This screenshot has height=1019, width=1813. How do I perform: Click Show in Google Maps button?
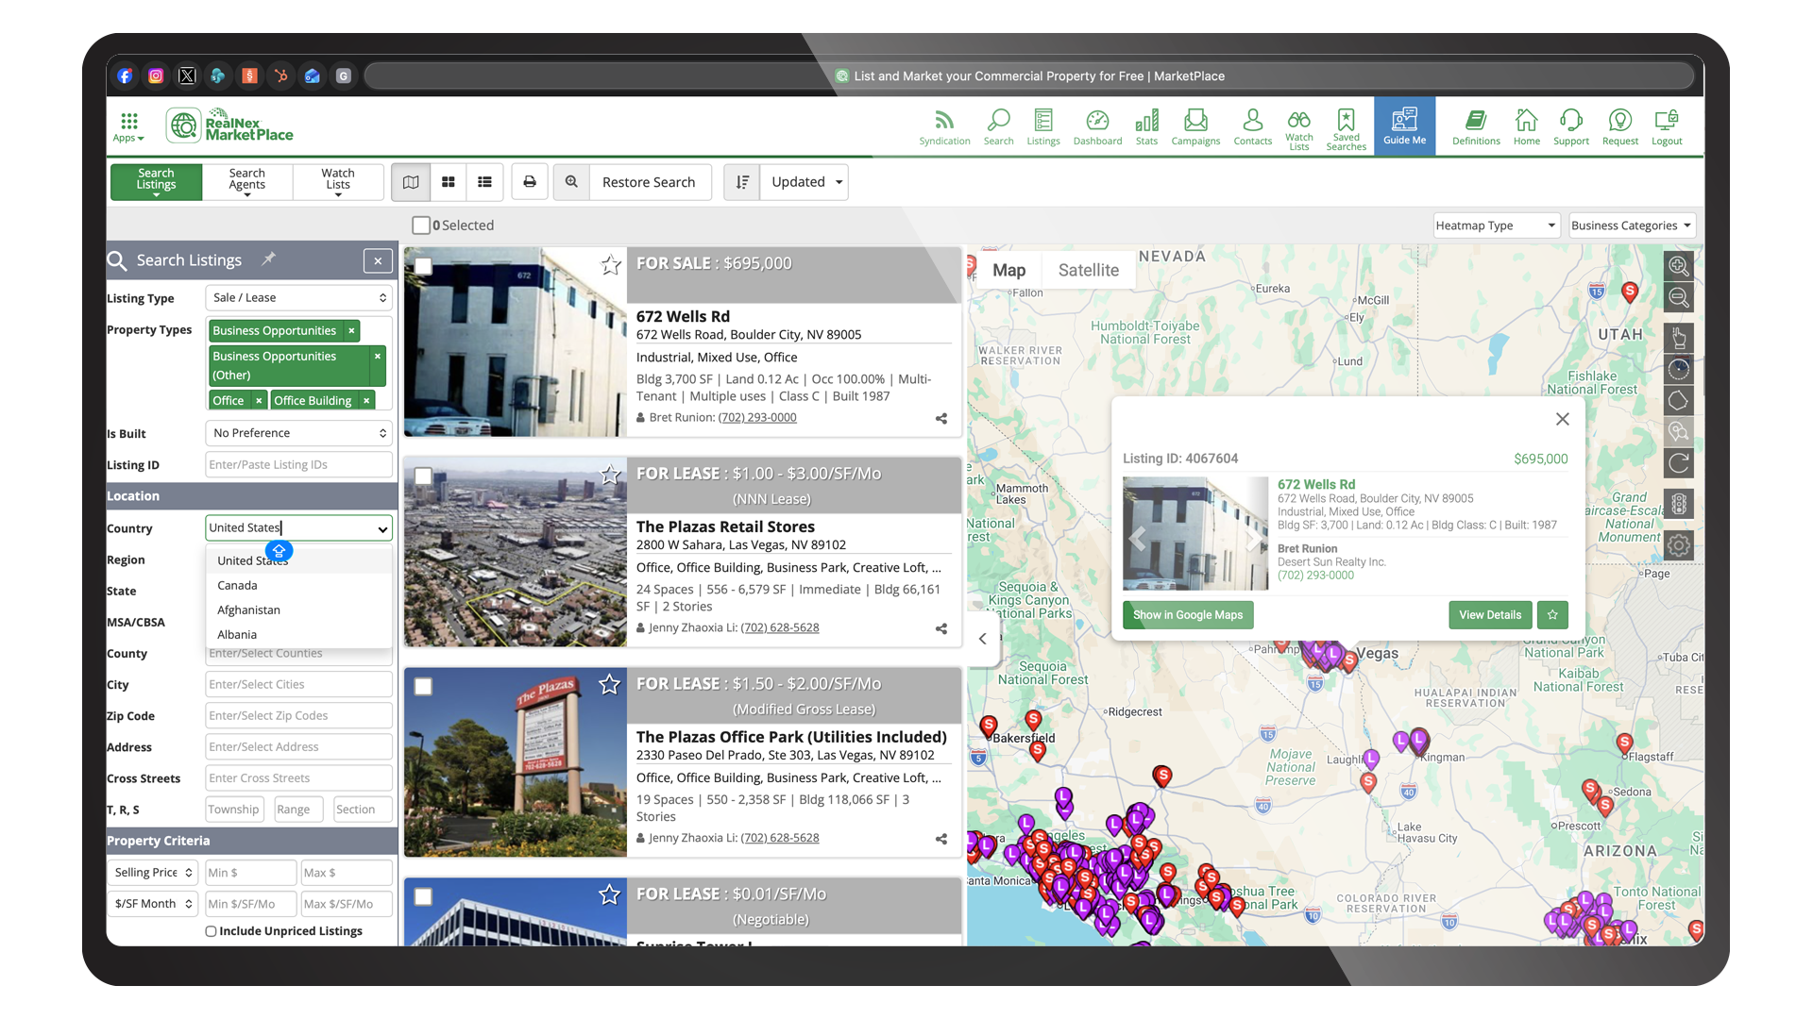pyautogui.click(x=1188, y=615)
